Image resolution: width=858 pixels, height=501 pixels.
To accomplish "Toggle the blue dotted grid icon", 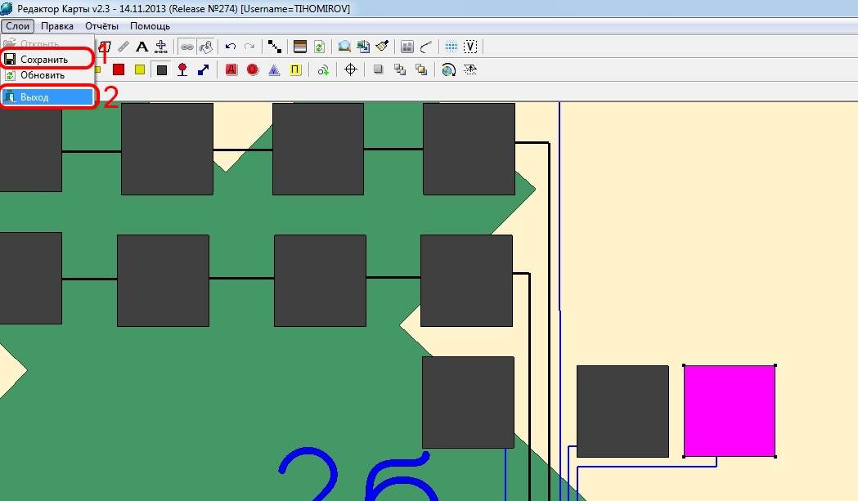I will pyautogui.click(x=451, y=47).
